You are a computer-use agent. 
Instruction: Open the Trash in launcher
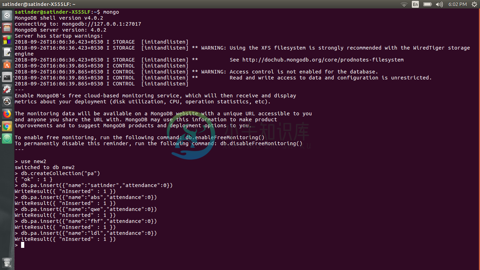coord(7,262)
